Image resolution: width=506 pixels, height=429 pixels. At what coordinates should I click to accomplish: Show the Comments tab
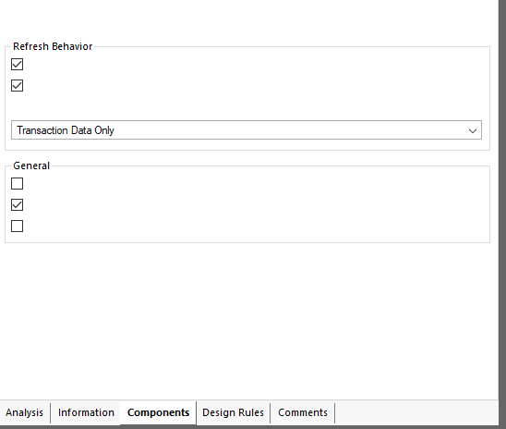[x=303, y=412]
